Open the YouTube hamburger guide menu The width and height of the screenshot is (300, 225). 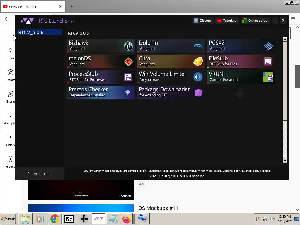tap(11, 33)
